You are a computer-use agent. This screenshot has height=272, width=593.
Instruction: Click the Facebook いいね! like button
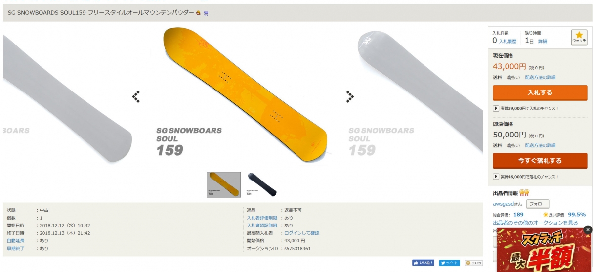(423, 263)
